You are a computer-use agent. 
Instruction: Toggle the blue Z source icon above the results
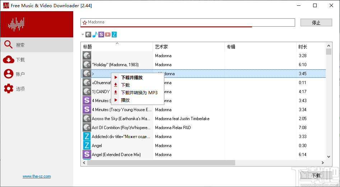tap(114, 34)
